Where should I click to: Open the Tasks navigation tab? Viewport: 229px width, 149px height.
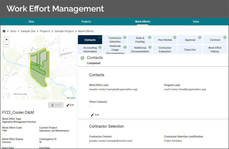tap(196, 22)
